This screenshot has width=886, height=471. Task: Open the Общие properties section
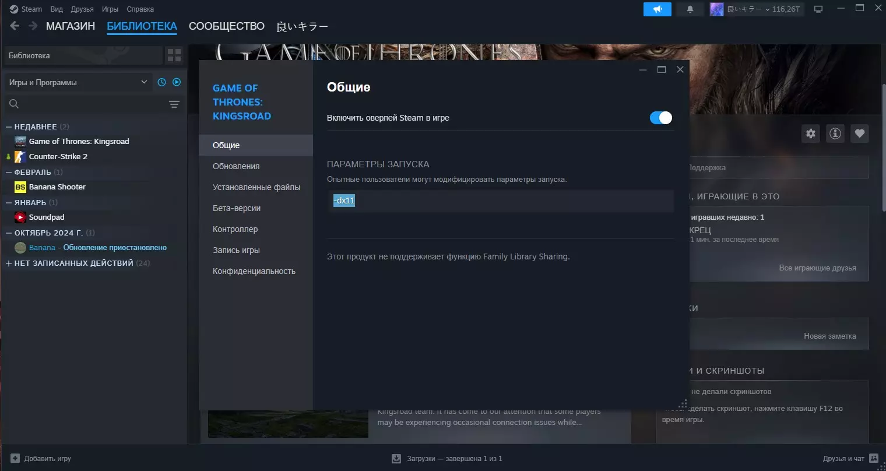[x=256, y=145]
